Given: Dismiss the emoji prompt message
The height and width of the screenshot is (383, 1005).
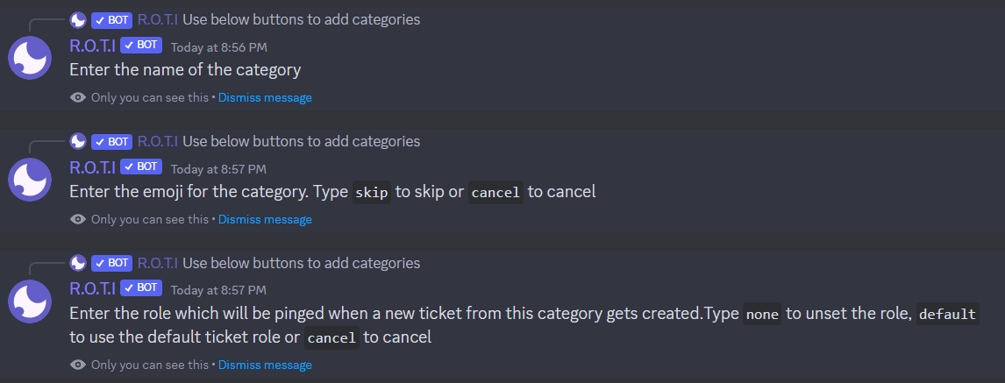Looking at the screenshot, I should (265, 220).
